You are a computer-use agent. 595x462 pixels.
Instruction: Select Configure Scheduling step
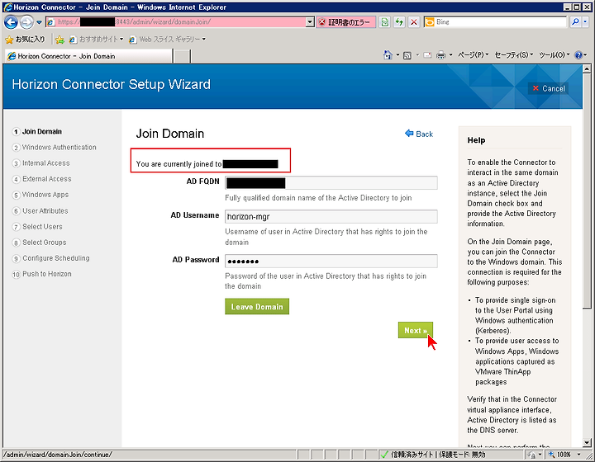click(x=51, y=258)
